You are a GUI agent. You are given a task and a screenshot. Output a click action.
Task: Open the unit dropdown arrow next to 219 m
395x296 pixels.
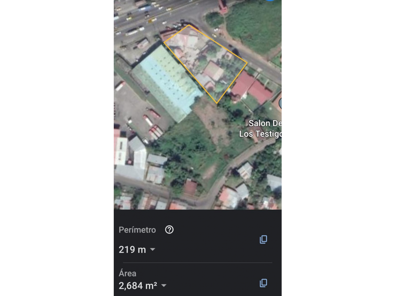152,249
